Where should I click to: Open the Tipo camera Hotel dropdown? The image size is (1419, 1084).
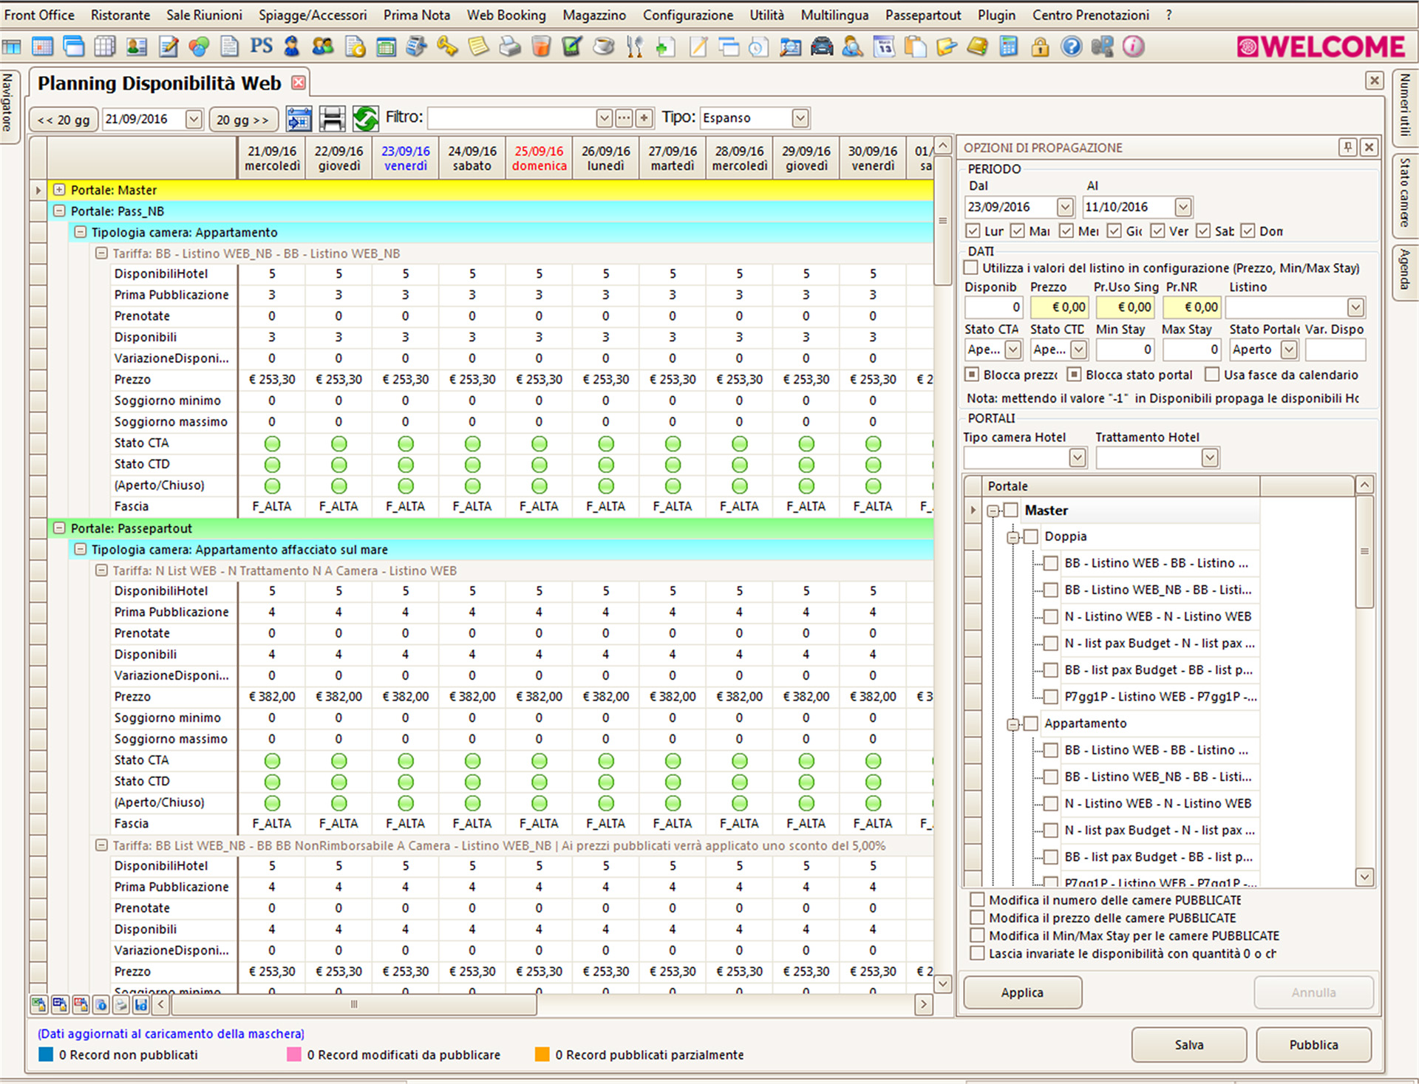[1078, 458]
